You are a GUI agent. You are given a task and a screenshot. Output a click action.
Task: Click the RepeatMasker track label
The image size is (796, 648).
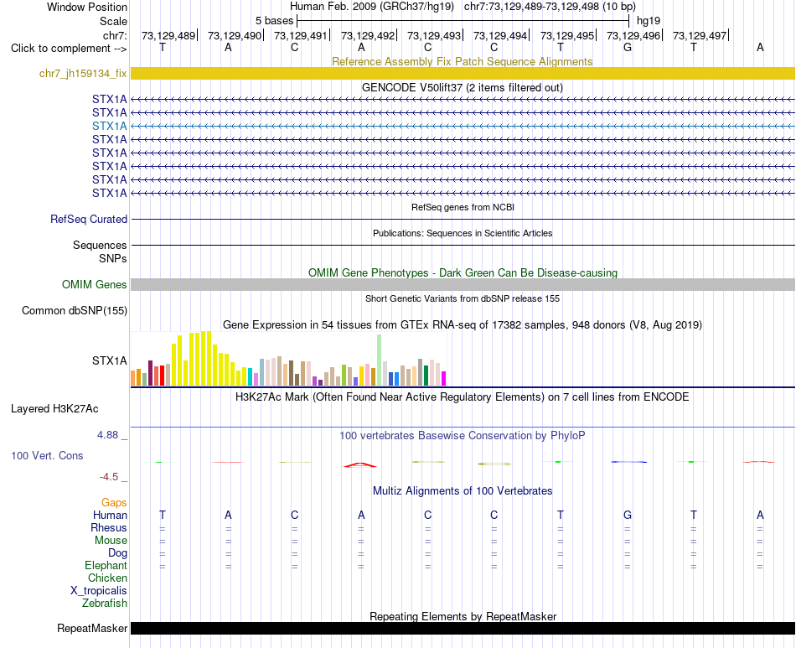(x=92, y=629)
